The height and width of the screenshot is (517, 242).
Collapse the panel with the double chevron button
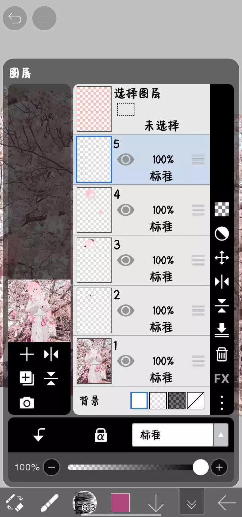[192, 504]
